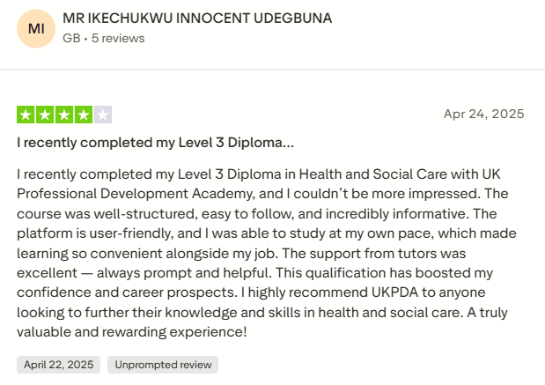Click the fourth green rating star

(84, 114)
